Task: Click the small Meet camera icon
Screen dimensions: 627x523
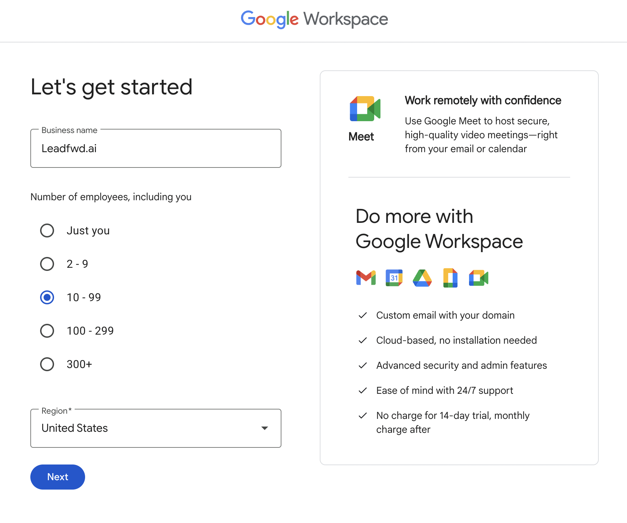Action: tap(478, 278)
